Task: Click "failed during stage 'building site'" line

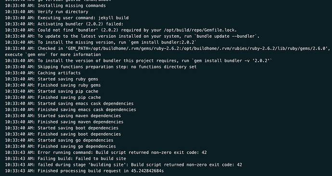Action: click(x=124, y=165)
